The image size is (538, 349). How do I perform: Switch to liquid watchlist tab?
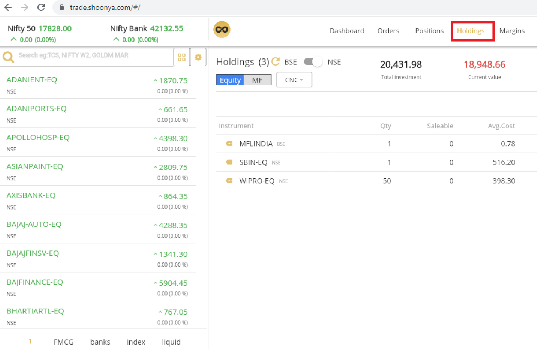pos(171,342)
